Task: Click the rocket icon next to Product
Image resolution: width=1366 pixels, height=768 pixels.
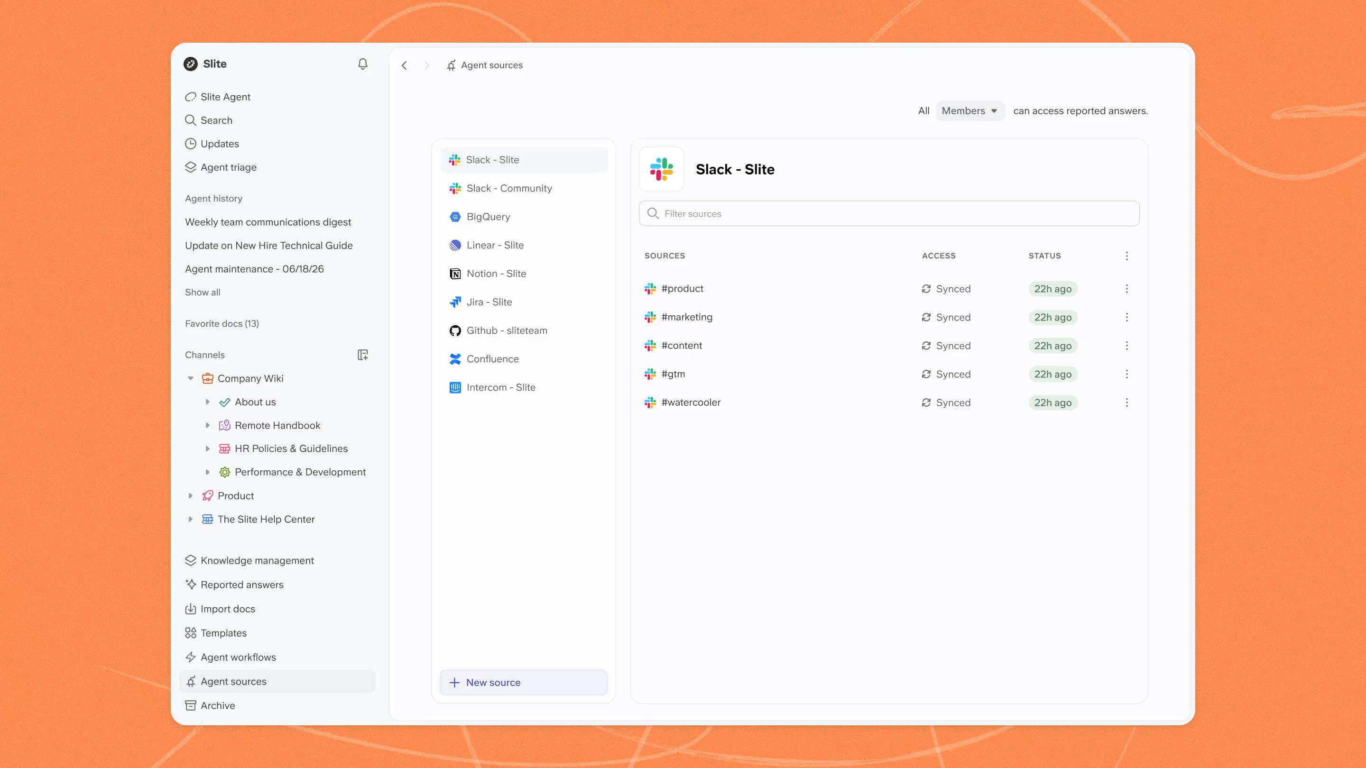Action: point(208,495)
